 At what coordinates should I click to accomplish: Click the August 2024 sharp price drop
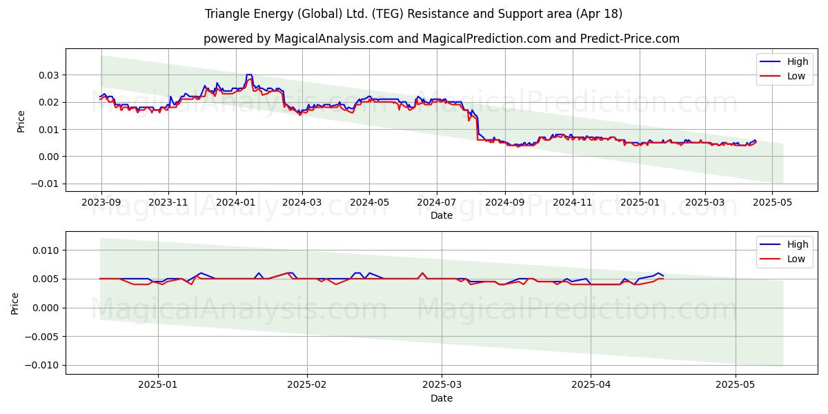pyautogui.click(x=477, y=128)
